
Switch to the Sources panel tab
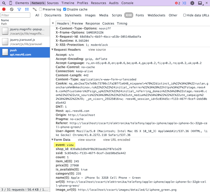point(53,3)
